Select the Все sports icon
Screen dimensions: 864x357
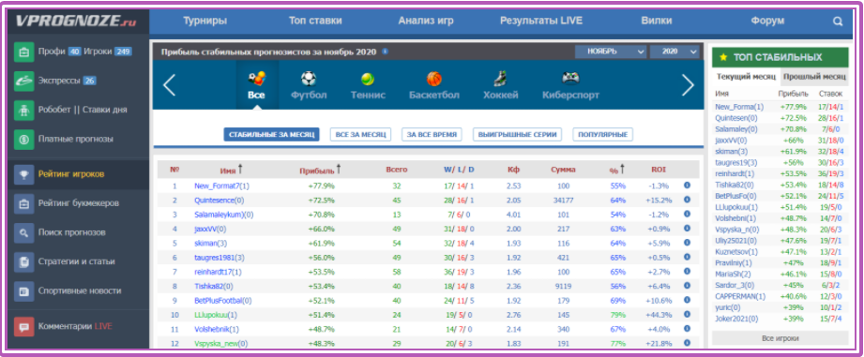click(x=256, y=78)
